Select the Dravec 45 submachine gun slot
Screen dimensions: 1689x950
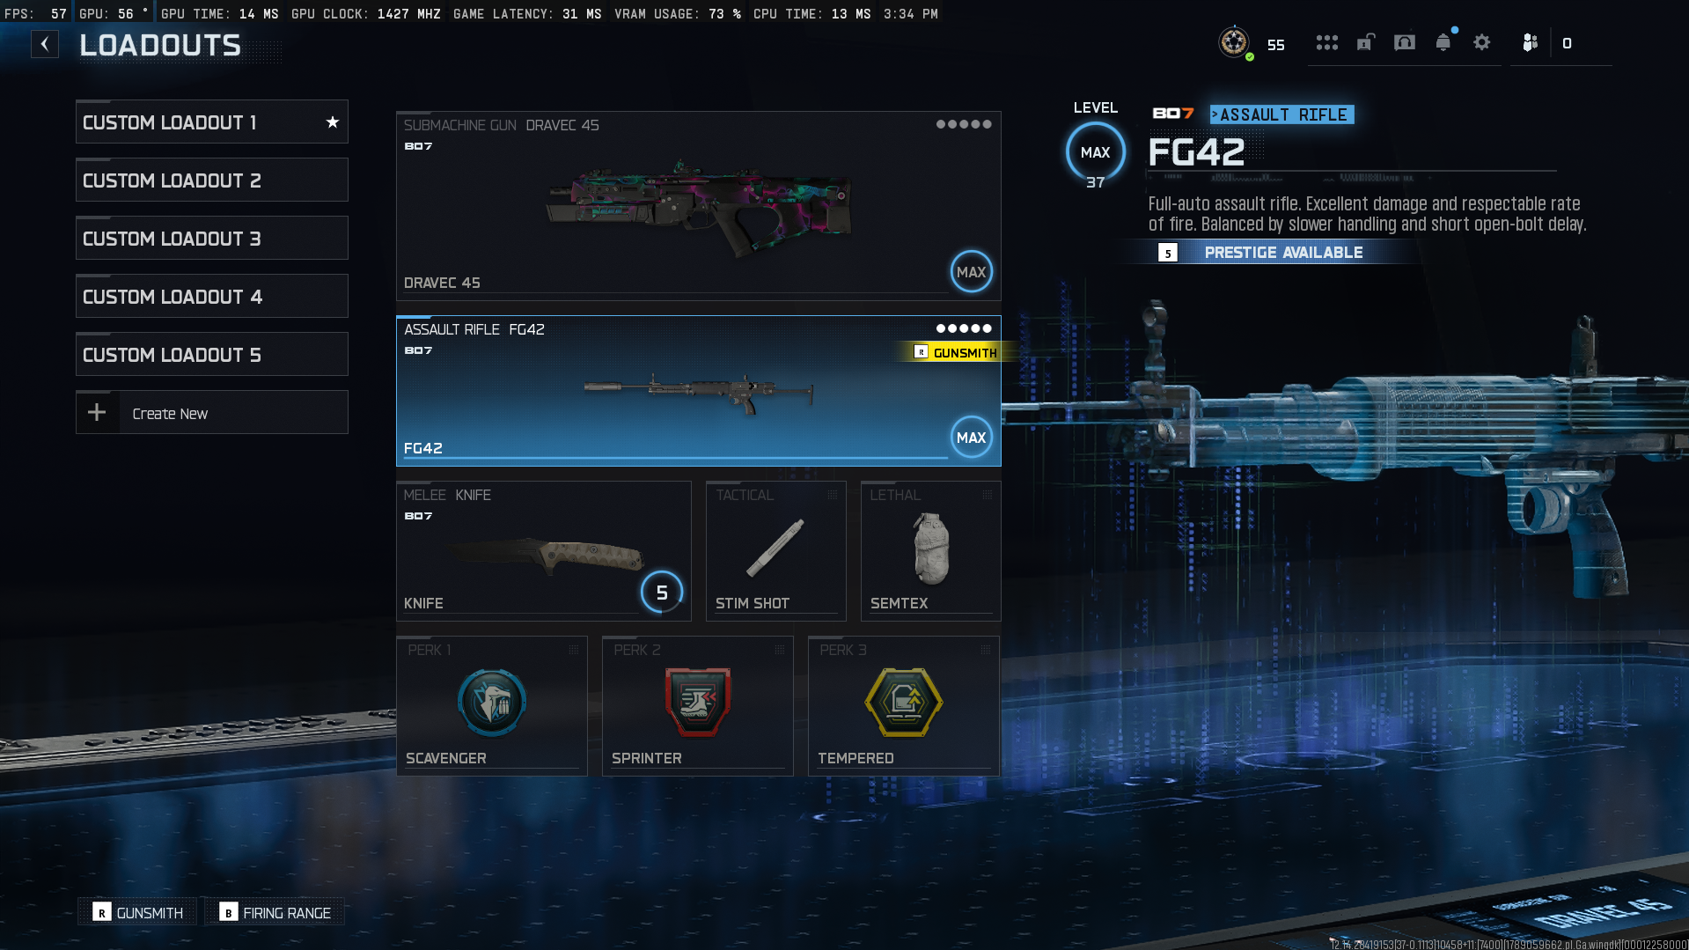pyautogui.click(x=699, y=206)
